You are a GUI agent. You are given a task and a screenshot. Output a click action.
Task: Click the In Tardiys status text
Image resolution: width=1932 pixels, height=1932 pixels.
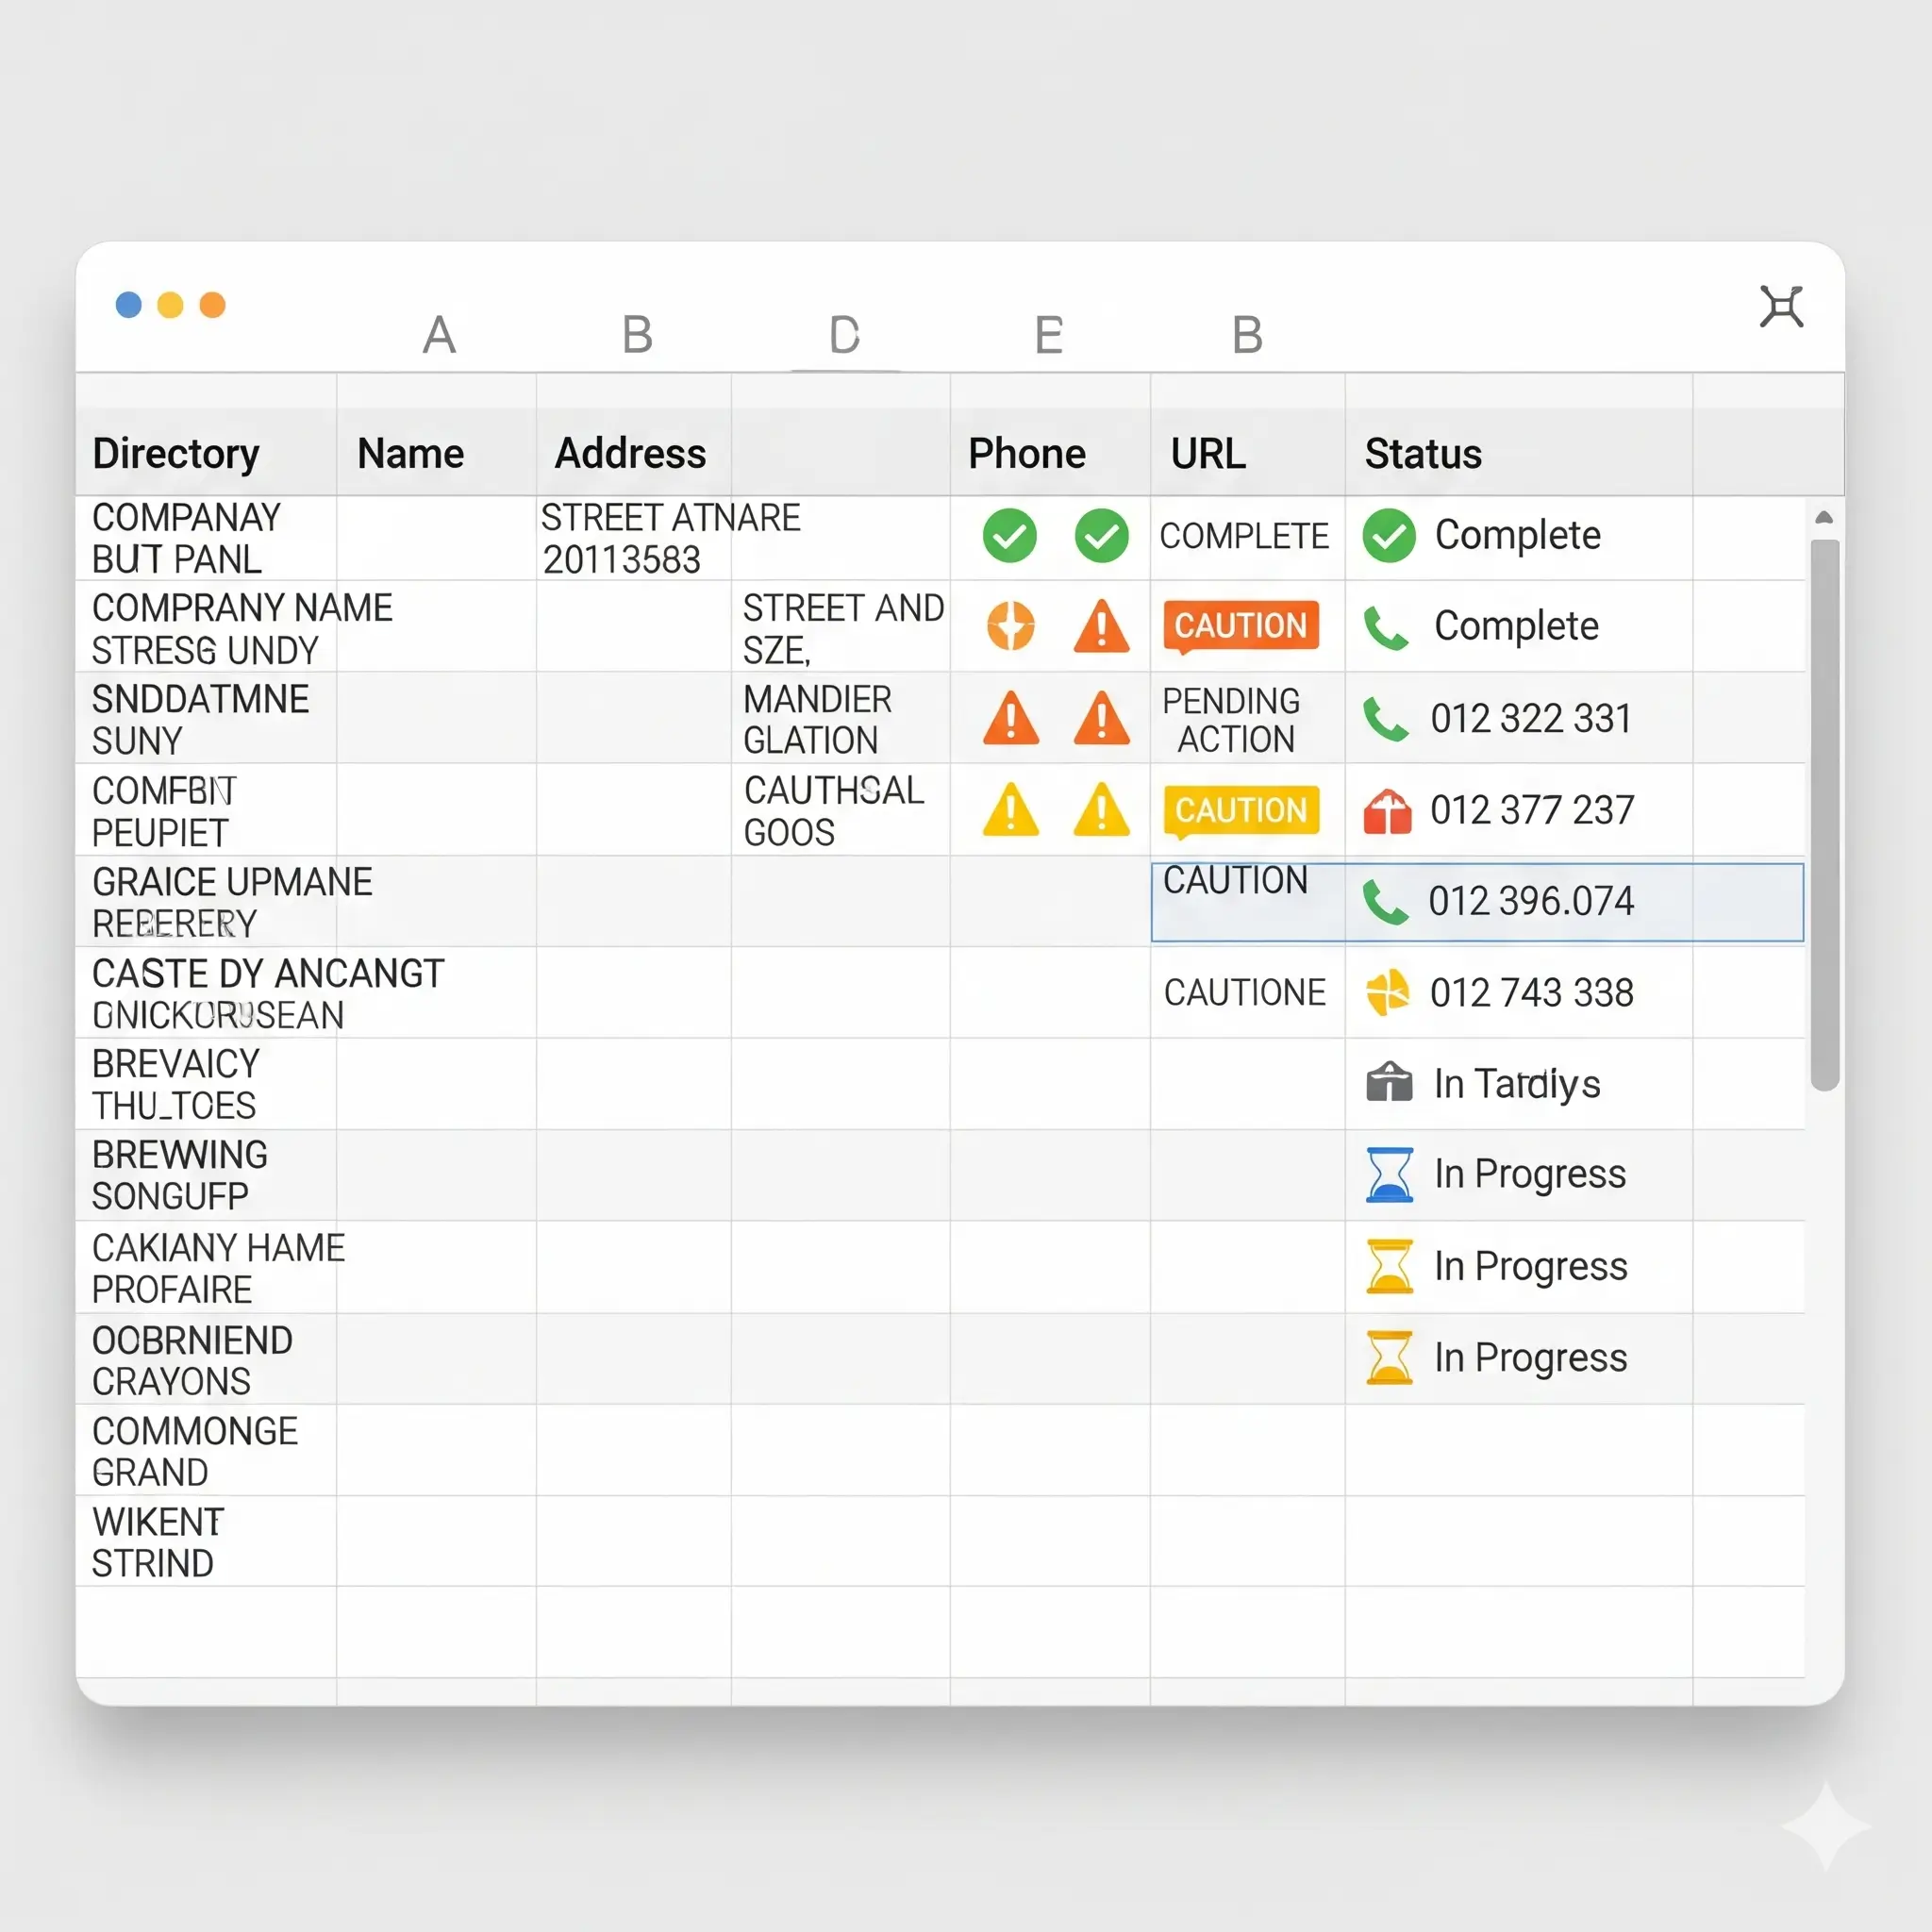(1517, 1084)
